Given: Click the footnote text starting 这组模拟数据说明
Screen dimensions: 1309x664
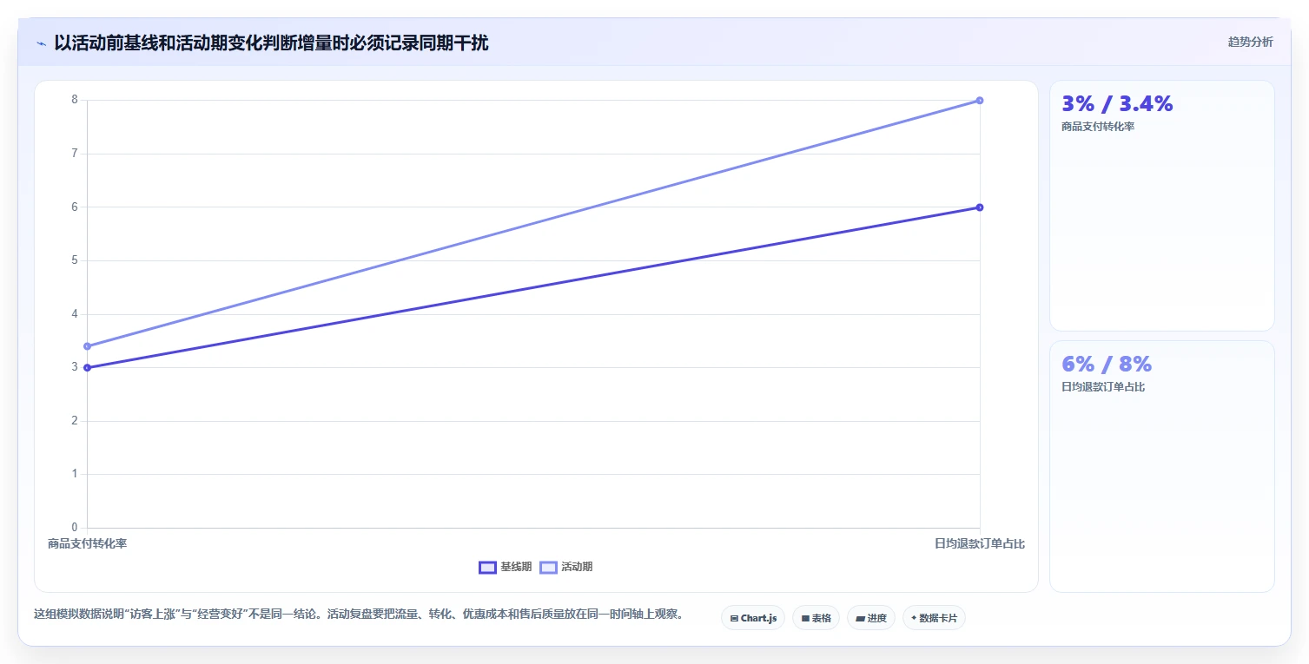Looking at the screenshot, I should [359, 614].
